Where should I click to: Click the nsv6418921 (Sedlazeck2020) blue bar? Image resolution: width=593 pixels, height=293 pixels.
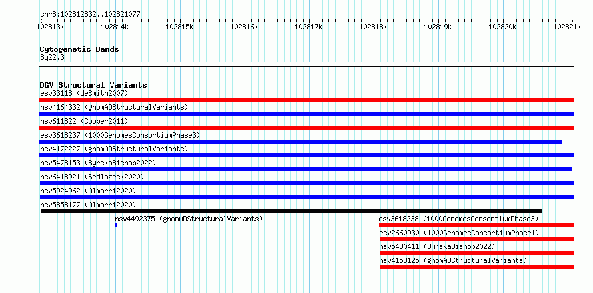306,183
